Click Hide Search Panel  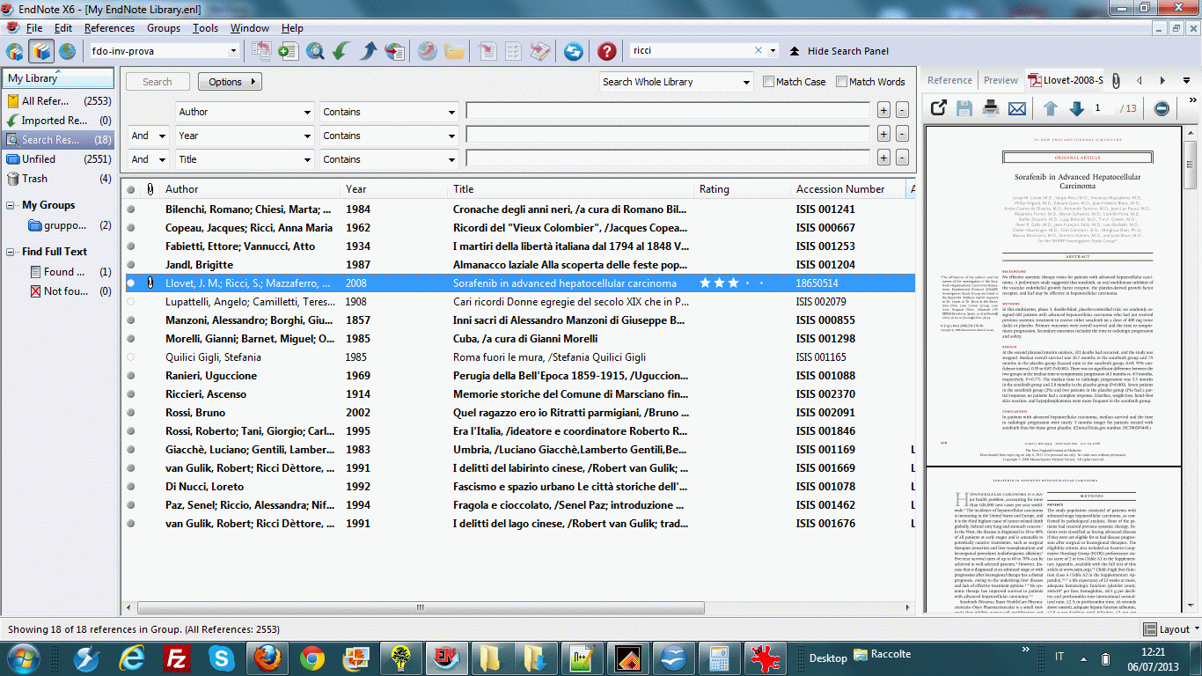tap(839, 51)
